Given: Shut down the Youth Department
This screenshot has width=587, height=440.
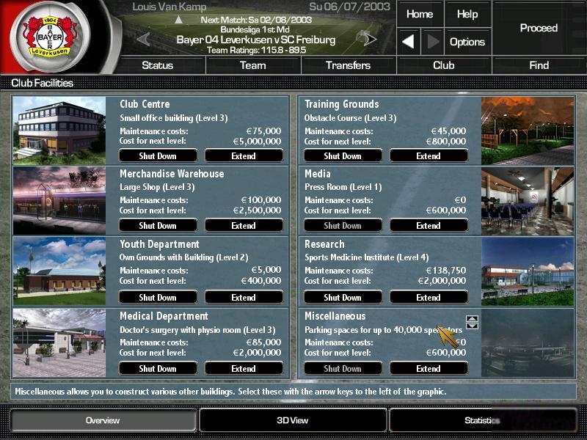Looking at the screenshot, I should (158, 297).
